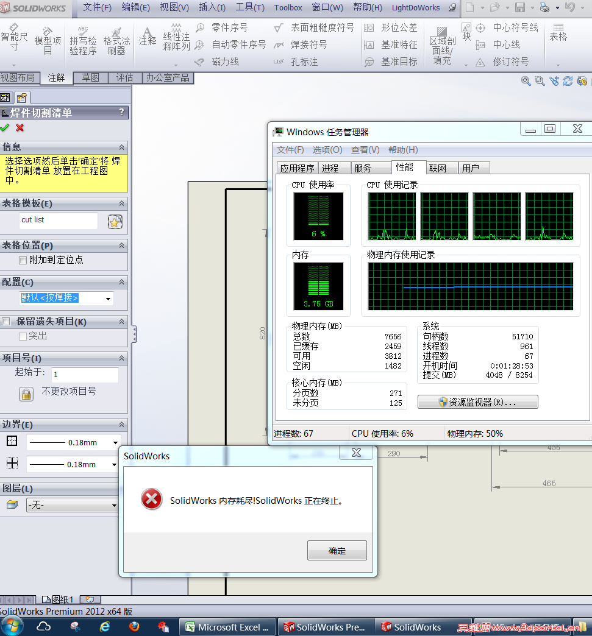Select the Magnetic Line tool
Image resolution: width=592 pixels, height=636 pixels.
(x=217, y=62)
